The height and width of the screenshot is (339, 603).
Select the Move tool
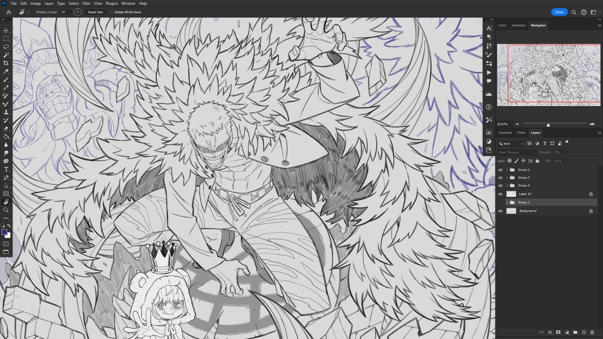(x=6, y=31)
